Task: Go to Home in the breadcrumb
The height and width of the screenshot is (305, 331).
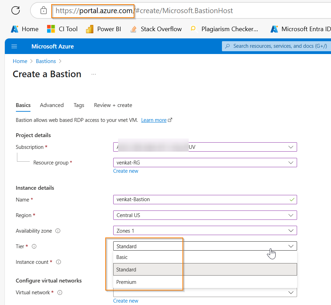Action: pyautogui.click(x=20, y=61)
